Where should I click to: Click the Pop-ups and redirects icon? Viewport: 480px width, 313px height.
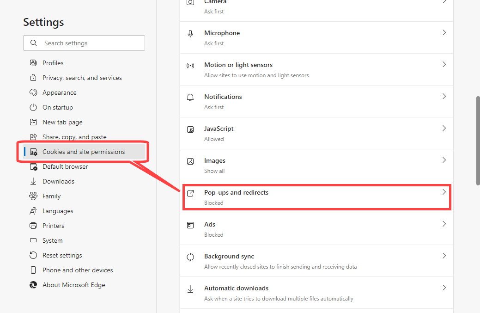[190, 193]
